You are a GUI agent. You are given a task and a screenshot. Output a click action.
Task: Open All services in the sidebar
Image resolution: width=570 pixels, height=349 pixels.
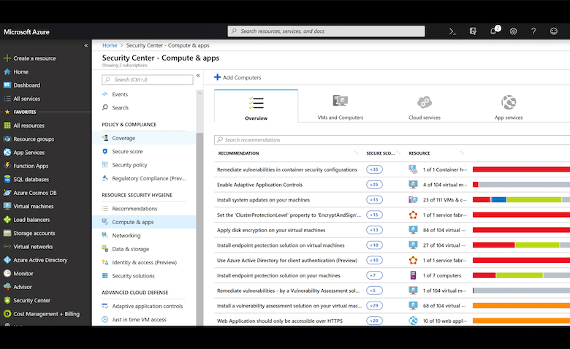[26, 99]
